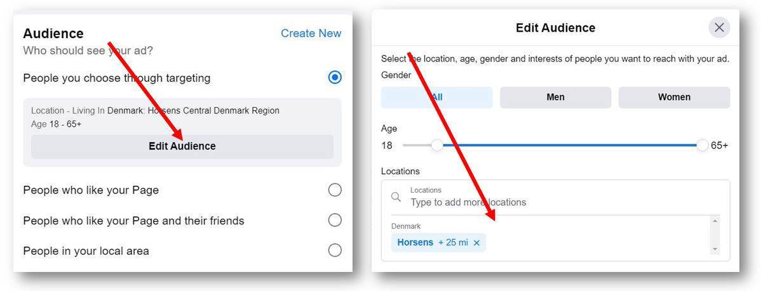The height and width of the screenshot is (291, 761).
Task: Select People you choose through targeting
Action: 334,77
